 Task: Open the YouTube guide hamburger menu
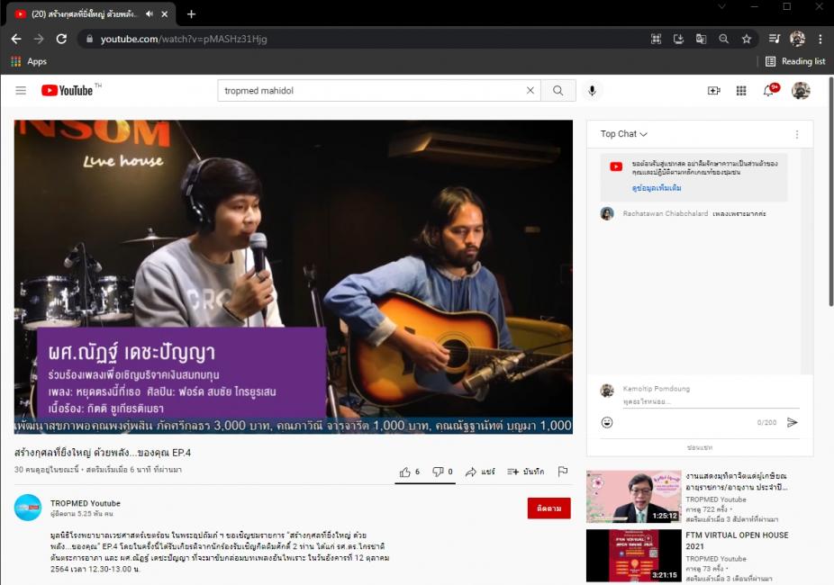tap(21, 90)
